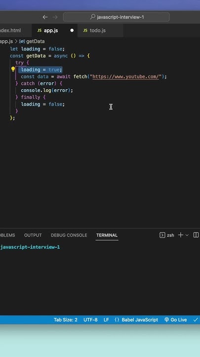Screen dimensions: 200x357
Task: Click the checkmark status bar icon
Action: click(x=196, y=320)
